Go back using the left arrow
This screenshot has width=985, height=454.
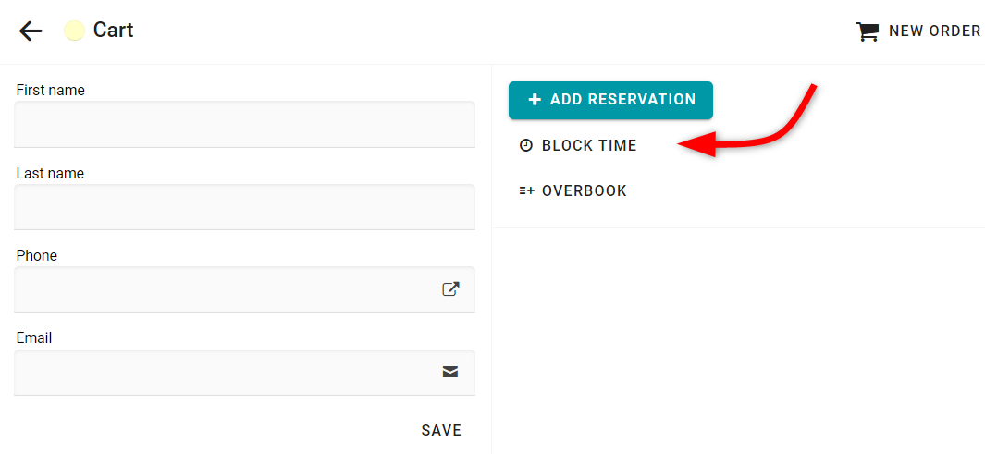pyautogui.click(x=31, y=31)
